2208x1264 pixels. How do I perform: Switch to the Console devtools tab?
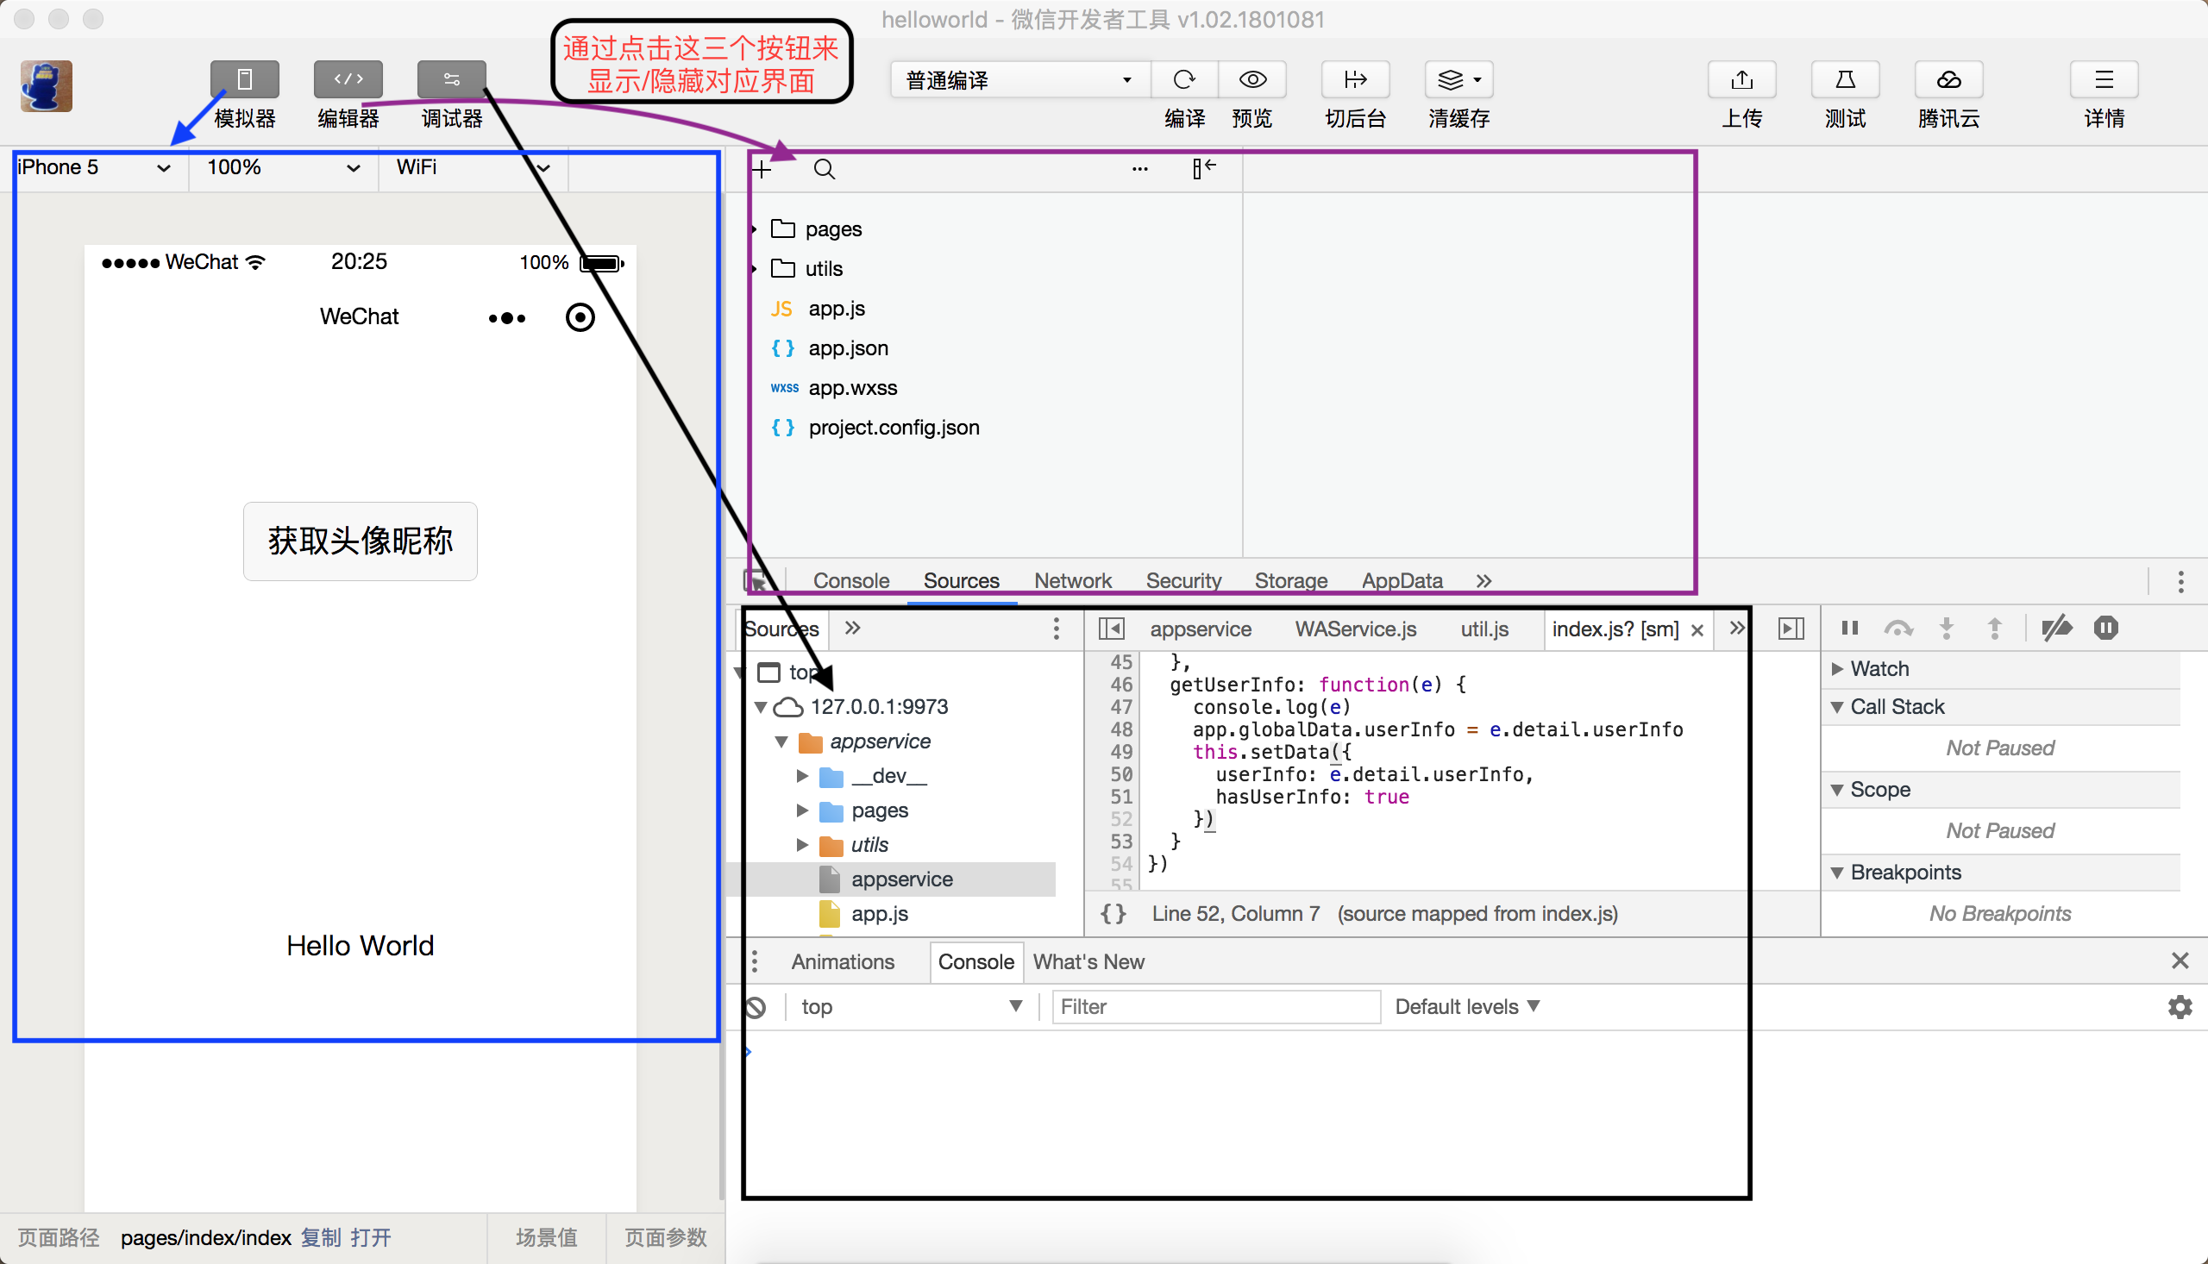[x=851, y=581]
